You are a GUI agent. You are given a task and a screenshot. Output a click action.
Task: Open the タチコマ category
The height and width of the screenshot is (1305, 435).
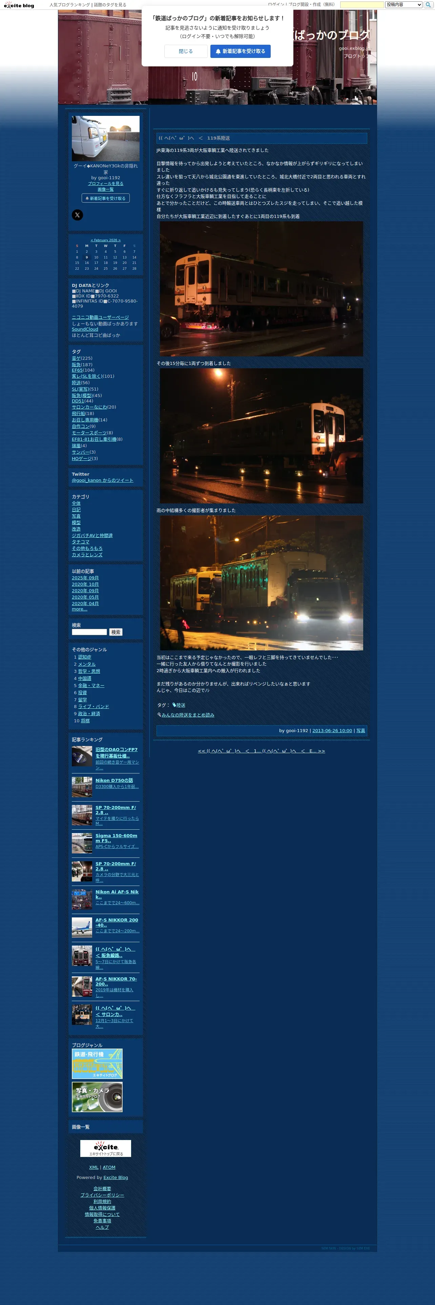pos(81,542)
